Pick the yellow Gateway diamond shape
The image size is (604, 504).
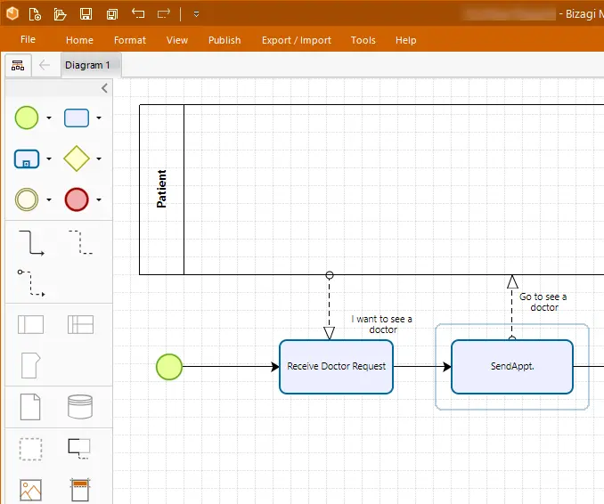click(x=77, y=159)
